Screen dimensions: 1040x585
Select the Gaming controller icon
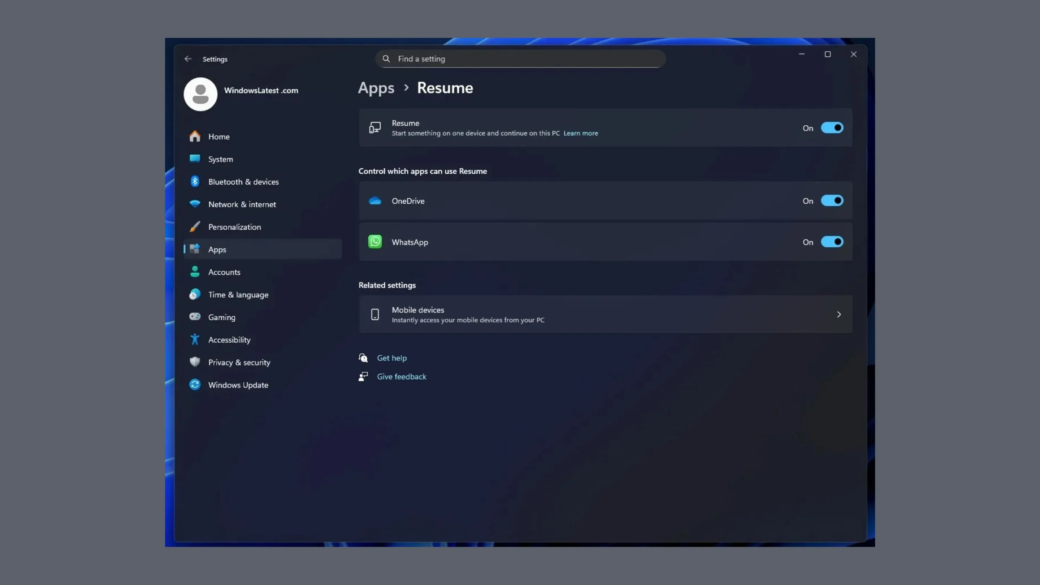pyautogui.click(x=195, y=317)
